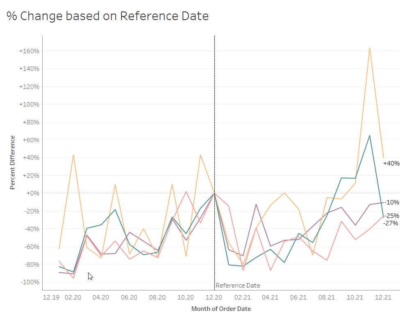Select the 10.20 month label

point(186,297)
